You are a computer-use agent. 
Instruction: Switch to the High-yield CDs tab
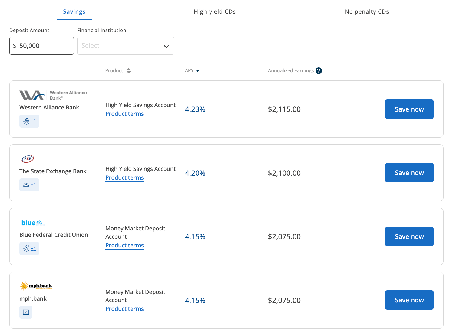tap(214, 12)
